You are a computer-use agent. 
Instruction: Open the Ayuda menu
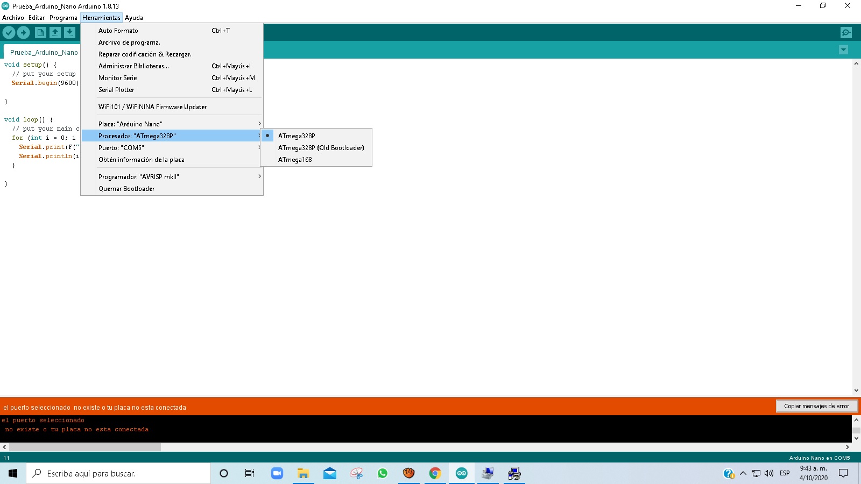pyautogui.click(x=134, y=18)
